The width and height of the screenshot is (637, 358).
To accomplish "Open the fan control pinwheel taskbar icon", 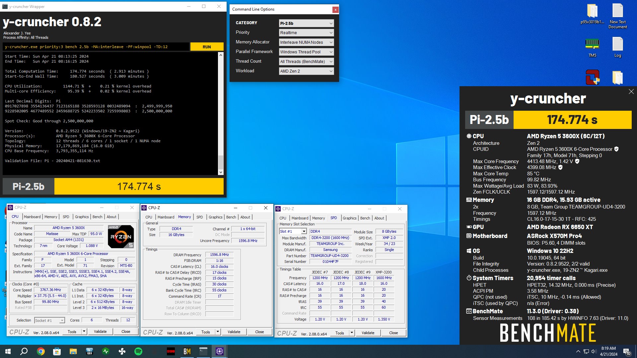I will [x=122, y=351].
